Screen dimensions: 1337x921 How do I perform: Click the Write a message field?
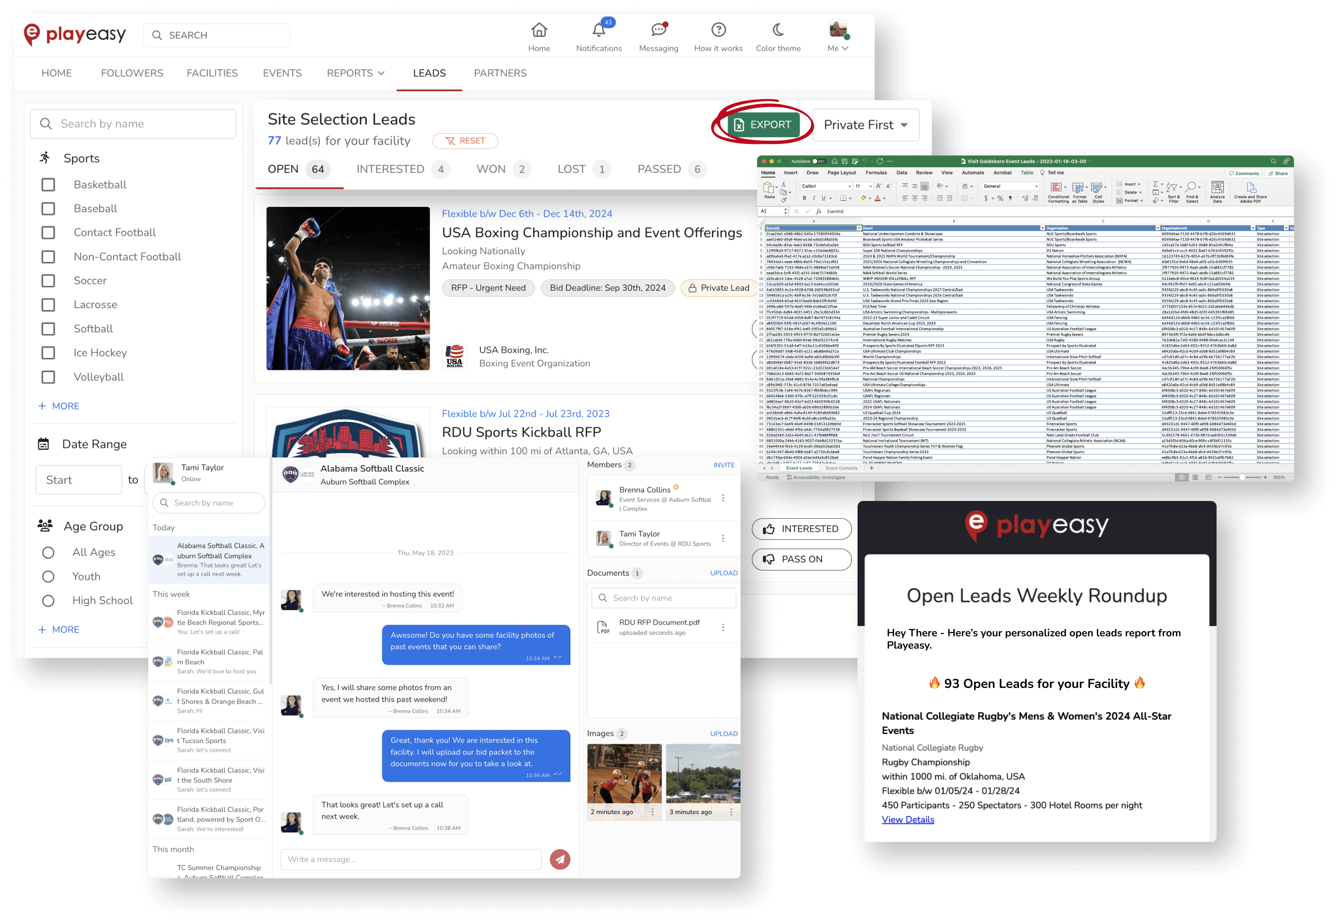pyautogui.click(x=410, y=858)
